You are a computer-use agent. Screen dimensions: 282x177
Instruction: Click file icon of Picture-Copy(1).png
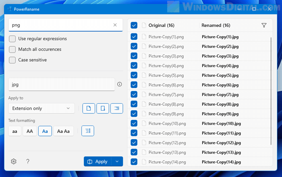tap(144, 37)
